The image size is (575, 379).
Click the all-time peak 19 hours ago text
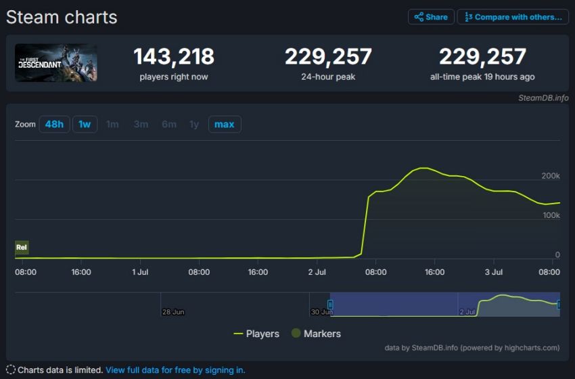(x=482, y=76)
